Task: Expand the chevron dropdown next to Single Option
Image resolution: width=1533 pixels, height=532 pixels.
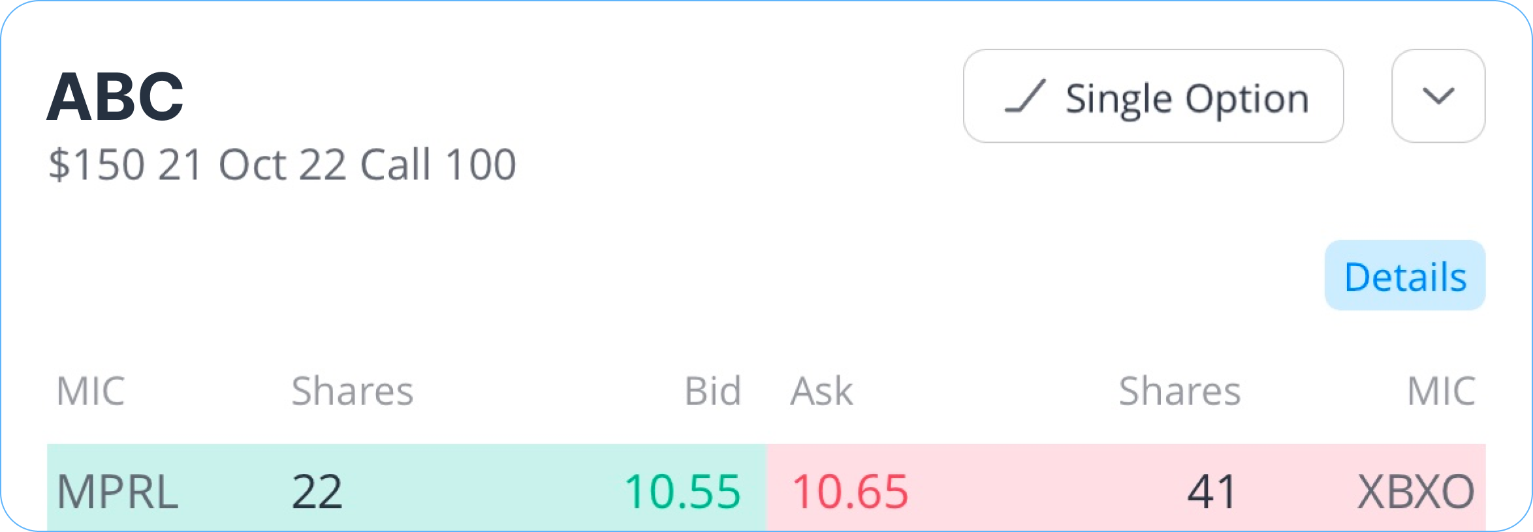Action: [1438, 96]
